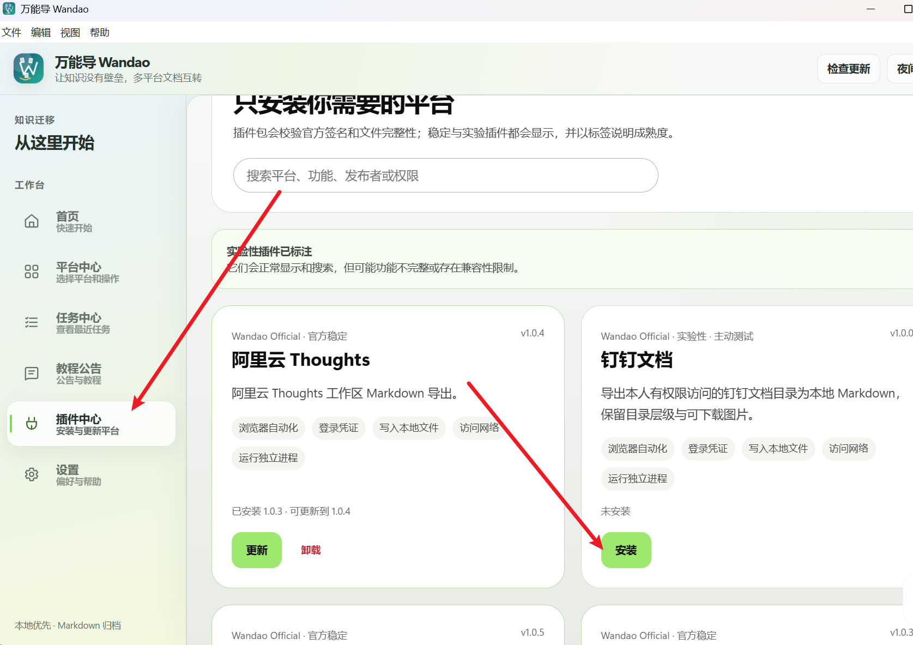Click the 未安装 status text
This screenshot has height=645, width=913.
click(x=616, y=511)
